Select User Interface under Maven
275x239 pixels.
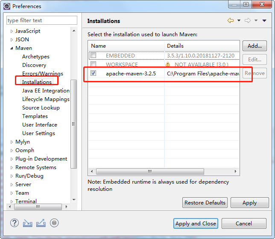coord(40,125)
